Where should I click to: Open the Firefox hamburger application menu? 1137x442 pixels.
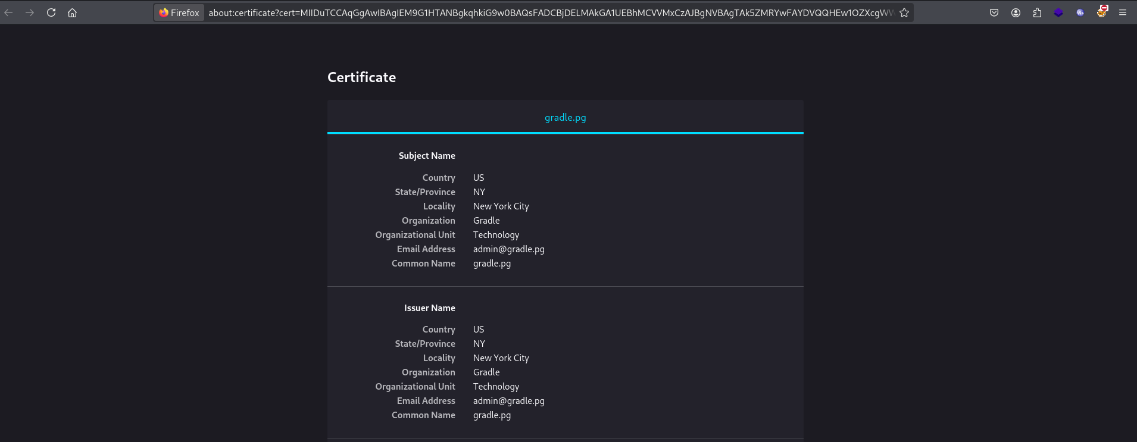click(x=1123, y=12)
